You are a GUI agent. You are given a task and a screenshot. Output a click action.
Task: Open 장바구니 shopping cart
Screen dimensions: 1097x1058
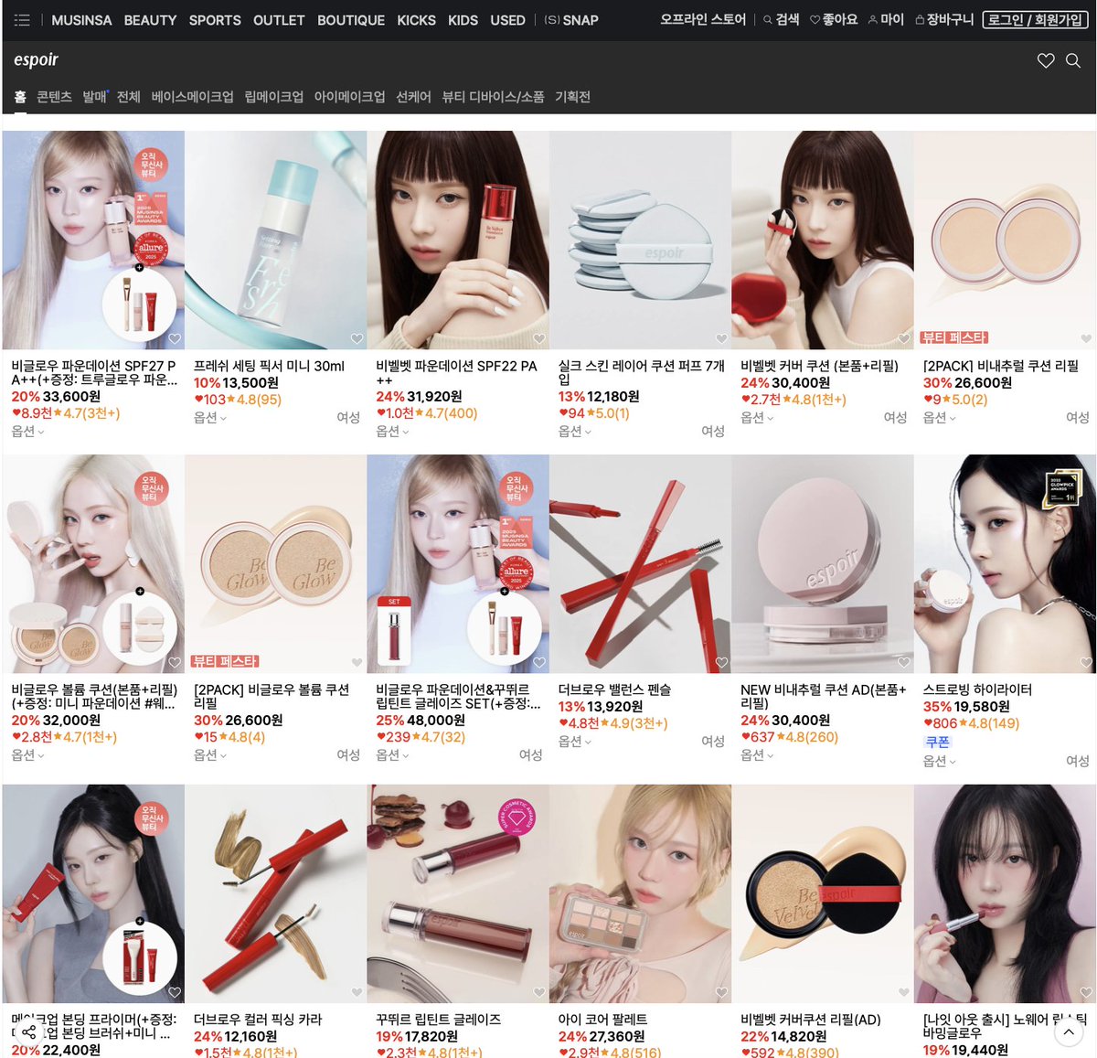coord(944,19)
